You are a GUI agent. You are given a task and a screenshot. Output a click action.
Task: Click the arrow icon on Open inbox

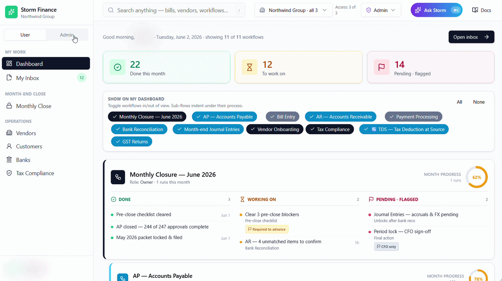click(x=486, y=37)
